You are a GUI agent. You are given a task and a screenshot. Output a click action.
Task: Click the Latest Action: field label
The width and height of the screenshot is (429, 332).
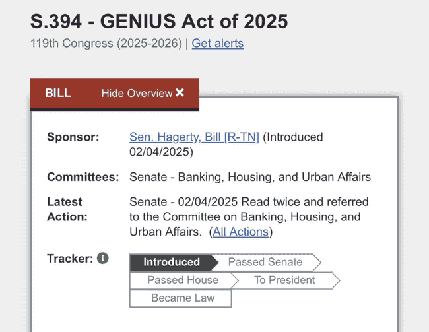(67, 209)
